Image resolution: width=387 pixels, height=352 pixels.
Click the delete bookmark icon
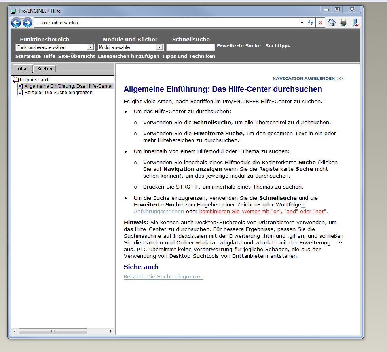[355, 23]
